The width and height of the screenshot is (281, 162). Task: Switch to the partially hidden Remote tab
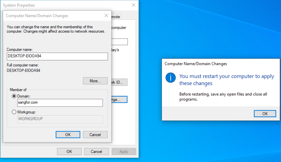(116, 17)
